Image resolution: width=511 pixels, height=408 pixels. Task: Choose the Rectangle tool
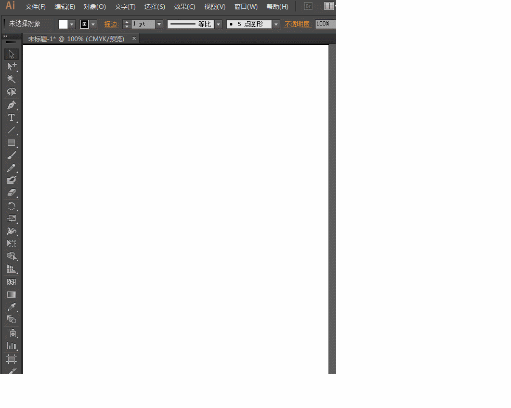(x=11, y=143)
